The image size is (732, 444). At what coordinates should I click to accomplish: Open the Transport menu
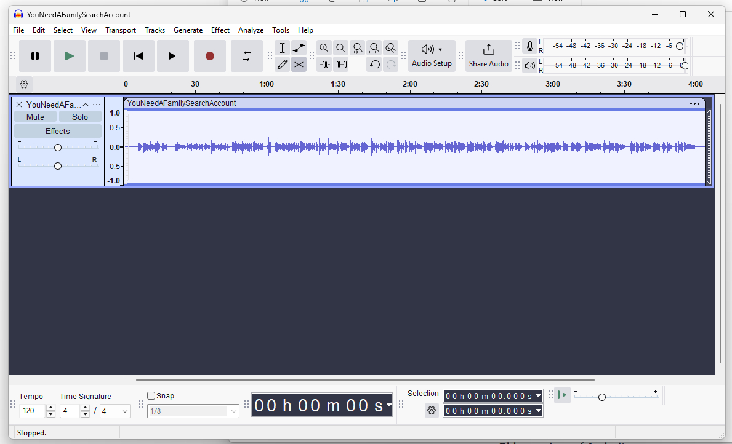point(120,30)
